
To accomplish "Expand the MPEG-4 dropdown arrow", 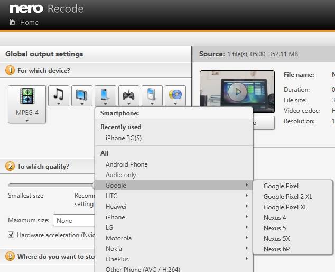I will pos(27,121).
